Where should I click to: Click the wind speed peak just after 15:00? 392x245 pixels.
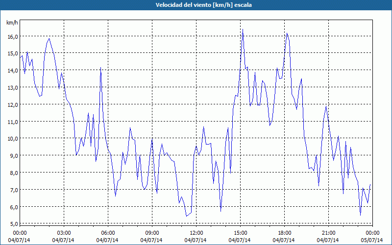(x=243, y=29)
